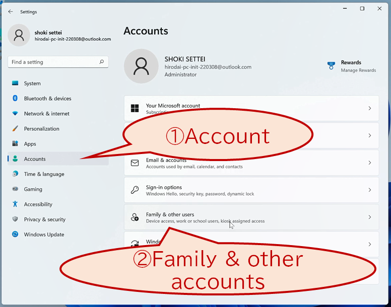Select the Accessibility figure icon

click(15, 204)
